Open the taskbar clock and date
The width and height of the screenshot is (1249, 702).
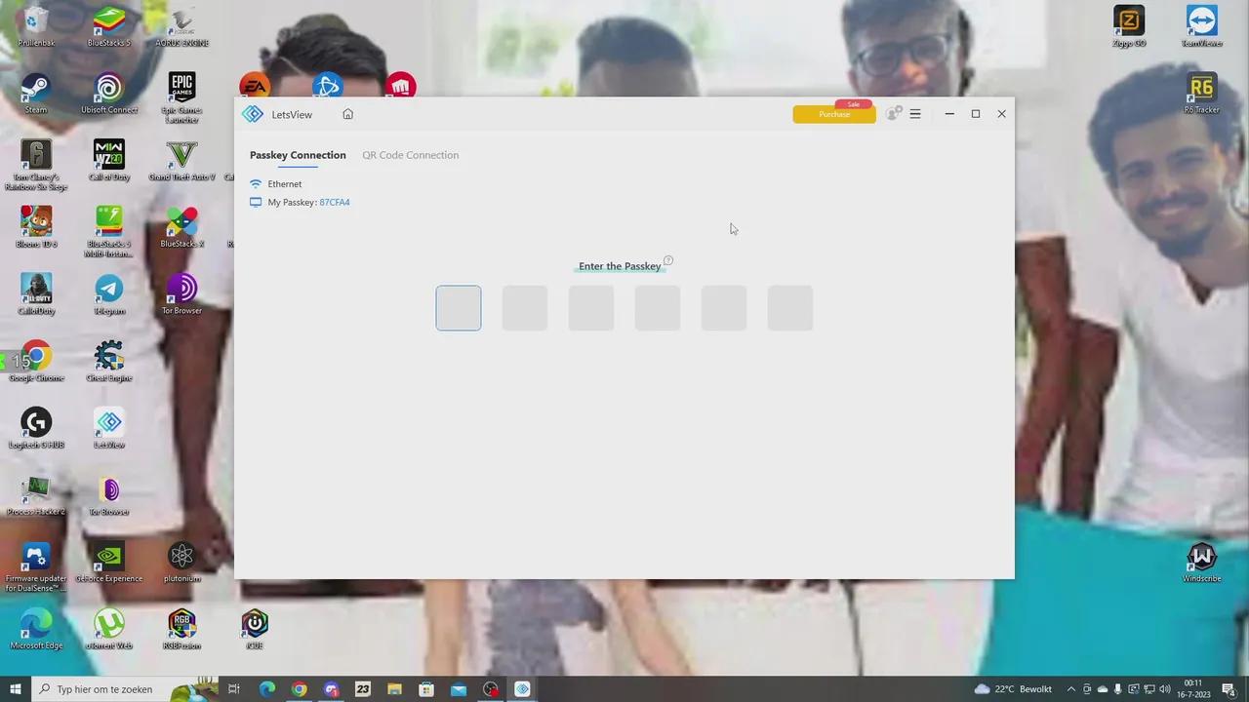click(1192, 689)
